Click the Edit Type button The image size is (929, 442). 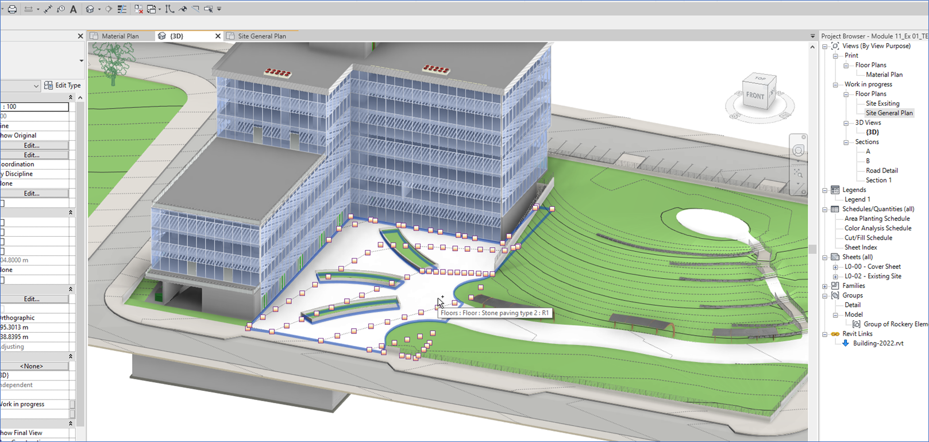(x=63, y=86)
